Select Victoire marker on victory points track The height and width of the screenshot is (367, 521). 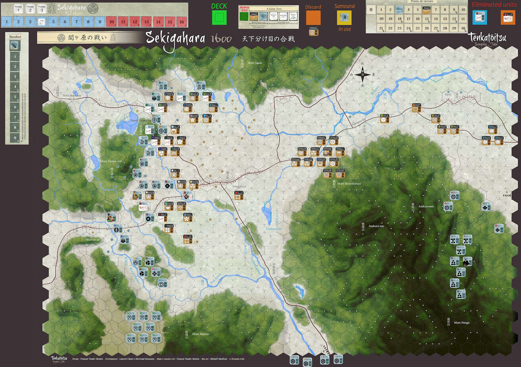pos(427,9)
